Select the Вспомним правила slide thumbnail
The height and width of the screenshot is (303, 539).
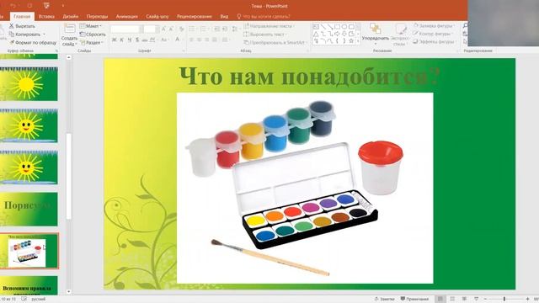(x=29, y=285)
